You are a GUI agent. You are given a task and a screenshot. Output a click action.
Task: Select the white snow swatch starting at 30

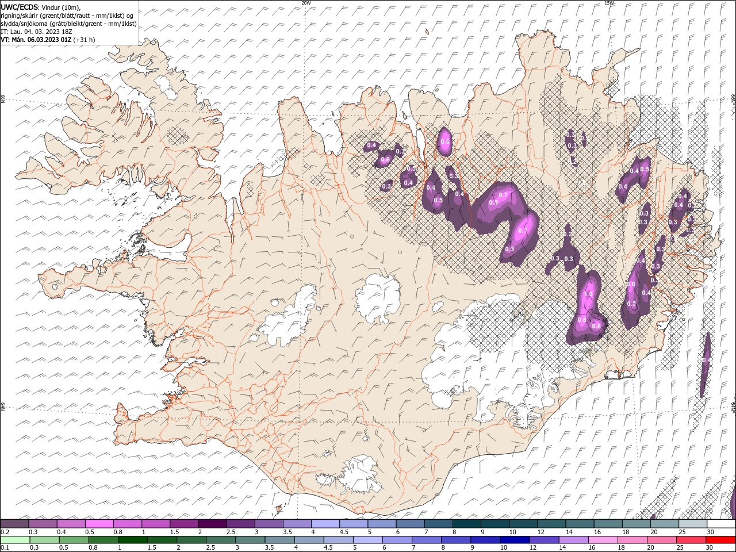point(720,524)
